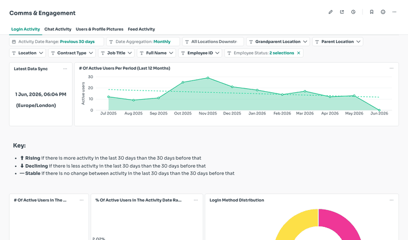Open # Of Active Users card options menu
Image resolution: width=408 pixels, height=240 pixels.
click(x=82, y=200)
